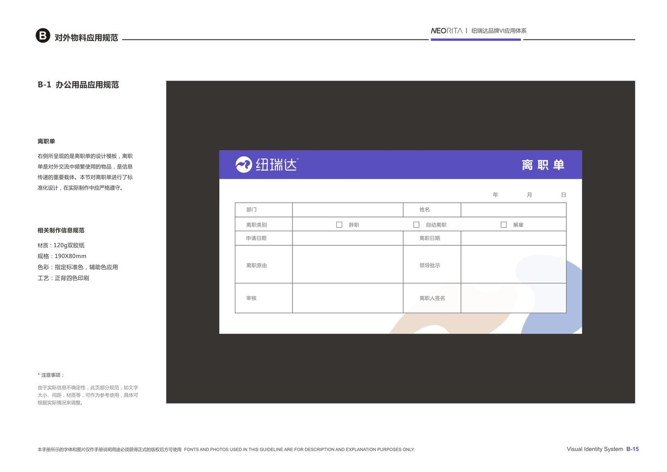This screenshot has width=667, height=472.
Task: Click the B-15 page number
Action: click(x=632, y=449)
